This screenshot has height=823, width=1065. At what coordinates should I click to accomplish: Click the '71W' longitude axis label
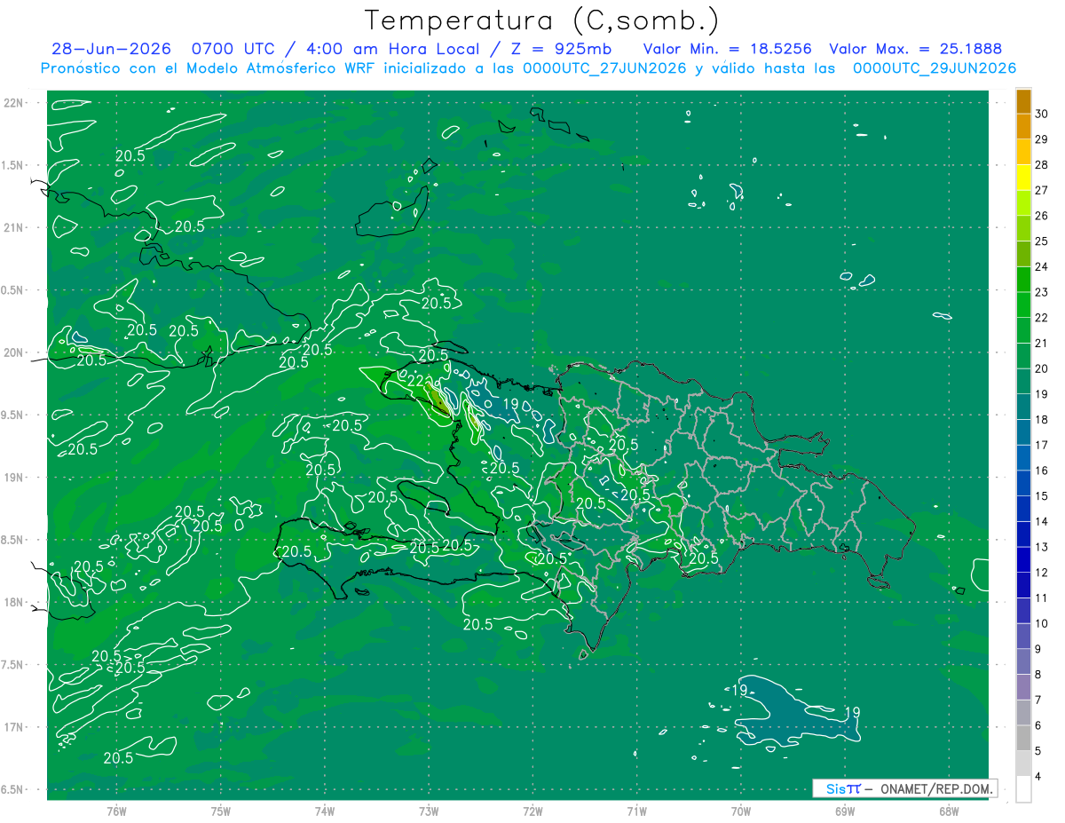coord(636,811)
